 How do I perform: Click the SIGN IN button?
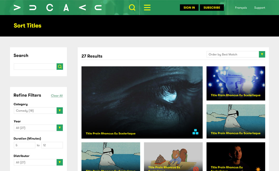(189, 8)
